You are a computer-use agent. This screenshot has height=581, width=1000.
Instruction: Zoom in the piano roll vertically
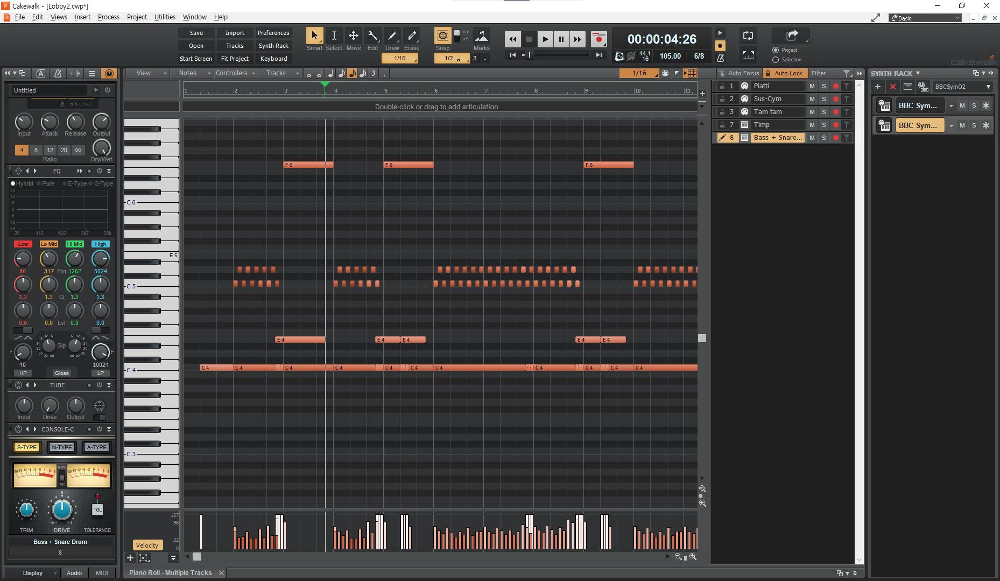[x=702, y=503]
